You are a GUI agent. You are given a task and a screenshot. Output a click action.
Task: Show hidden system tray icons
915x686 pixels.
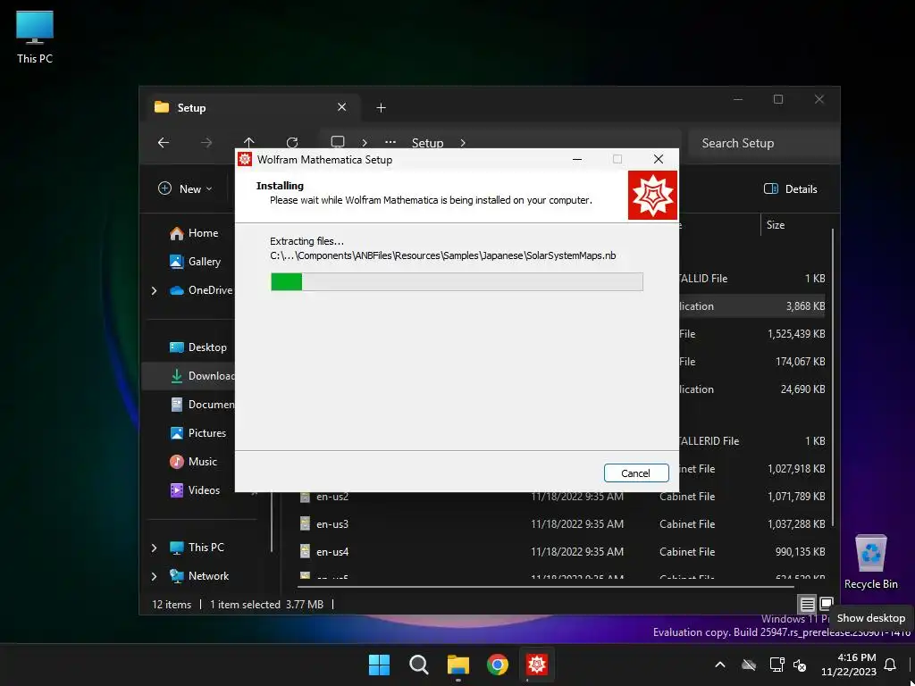tap(720, 665)
